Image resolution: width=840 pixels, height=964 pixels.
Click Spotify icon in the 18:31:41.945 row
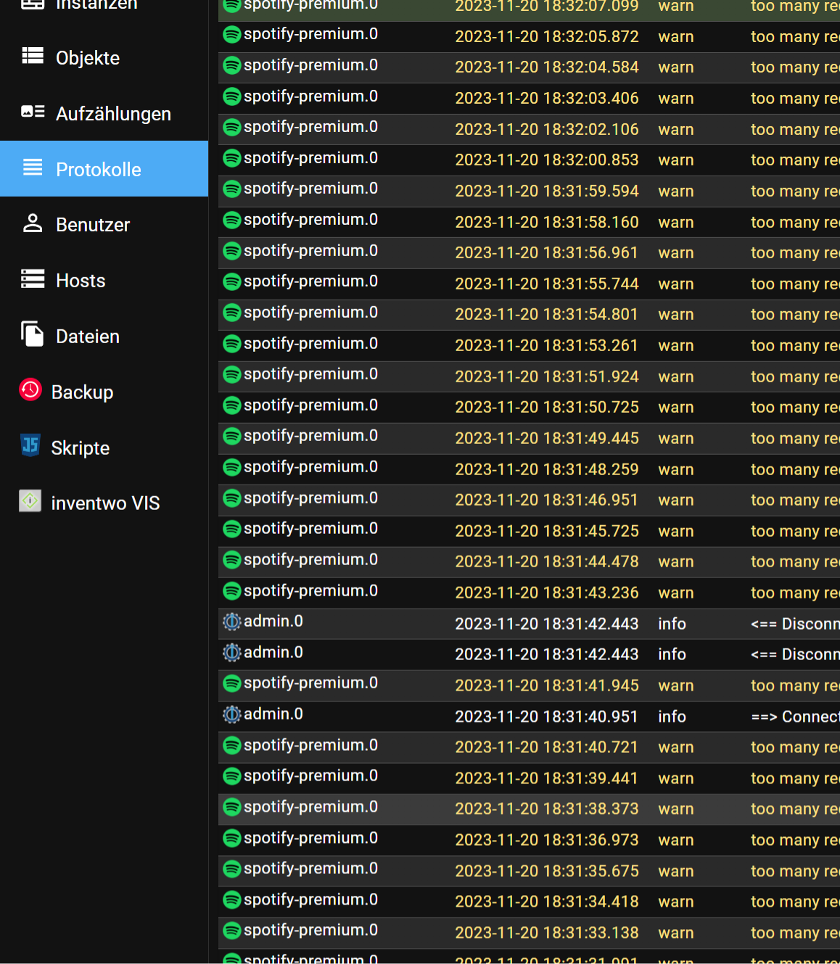pyautogui.click(x=232, y=684)
